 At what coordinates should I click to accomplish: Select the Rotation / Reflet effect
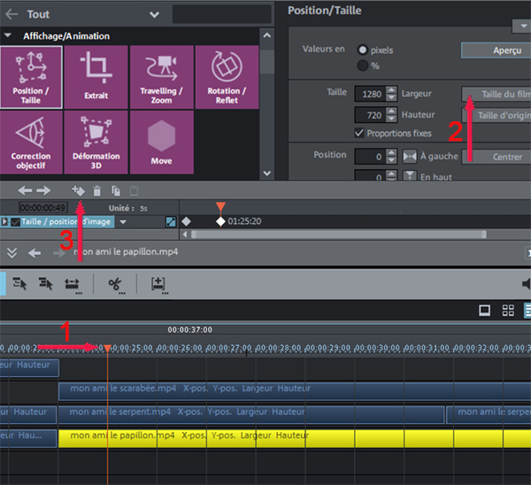(225, 76)
